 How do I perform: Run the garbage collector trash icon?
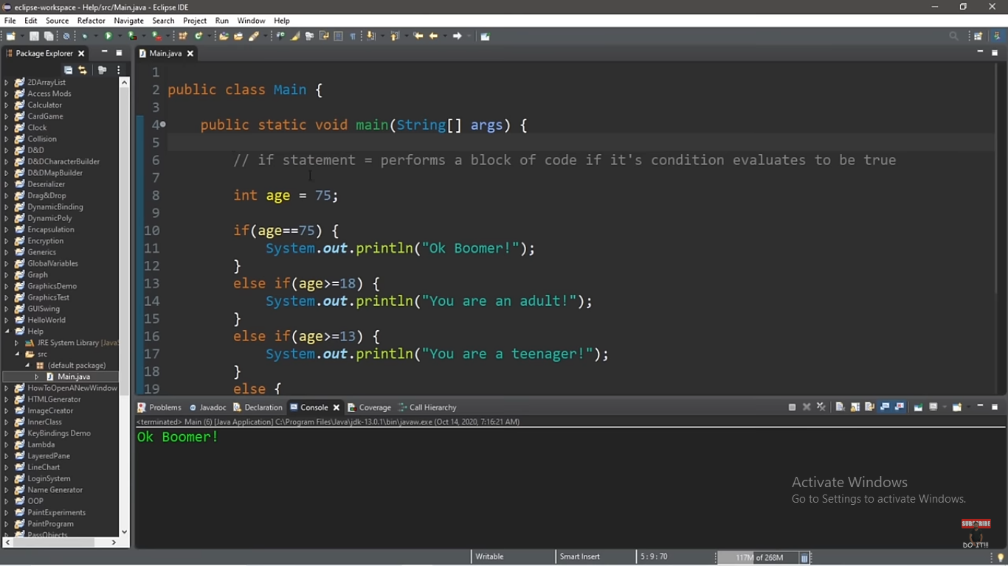804,558
